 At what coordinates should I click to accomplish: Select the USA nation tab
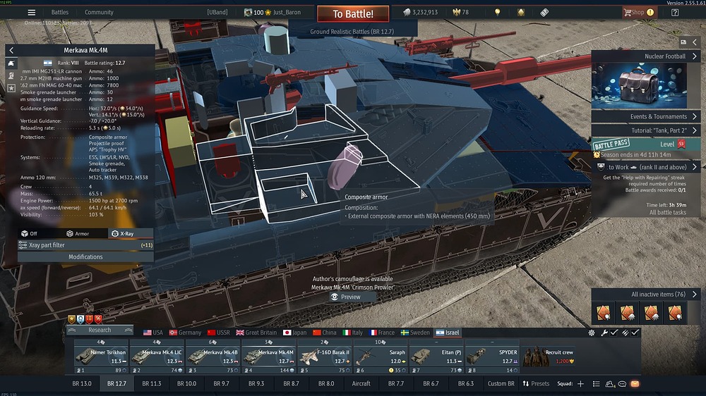153,333
